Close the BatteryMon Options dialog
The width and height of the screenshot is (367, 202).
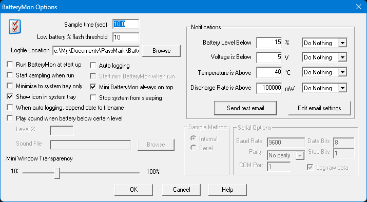coord(359,7)
